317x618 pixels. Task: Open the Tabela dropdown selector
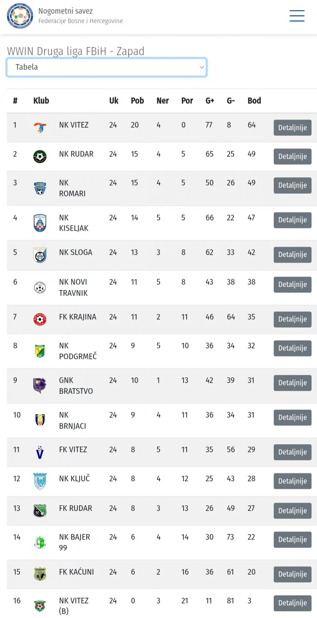[107, 67]
